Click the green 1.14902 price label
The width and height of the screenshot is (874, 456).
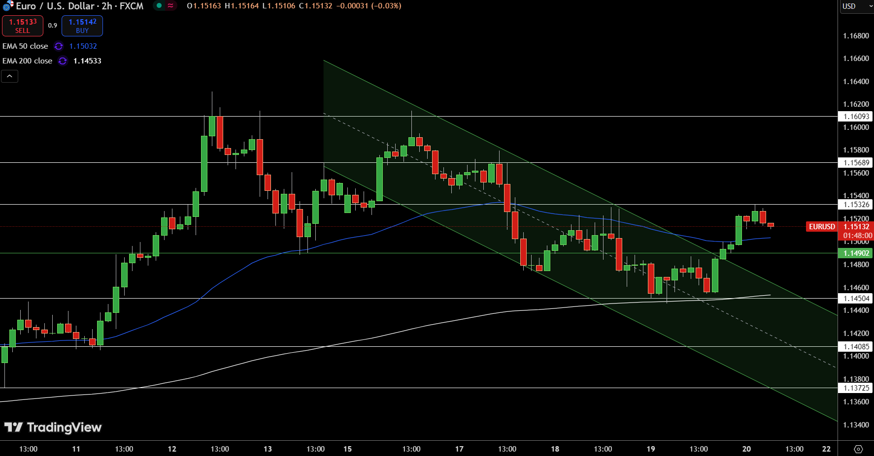(x=855, y=253)
